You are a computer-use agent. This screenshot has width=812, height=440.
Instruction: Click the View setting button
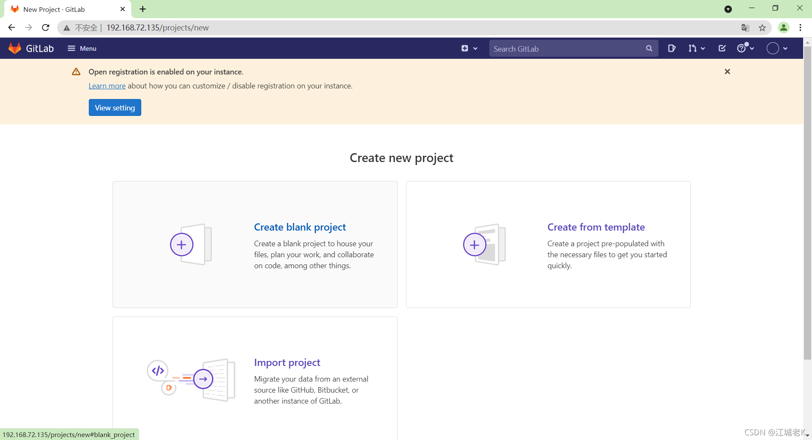[115, 107]
